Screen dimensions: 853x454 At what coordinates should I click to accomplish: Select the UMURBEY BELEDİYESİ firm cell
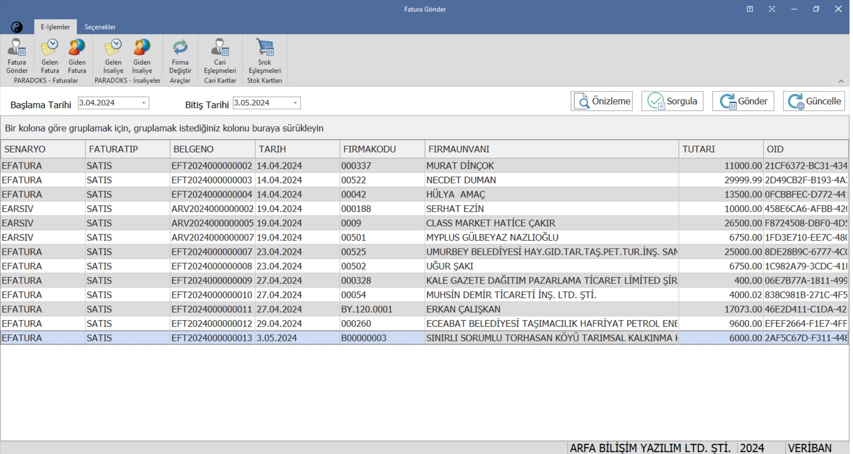pyautogui.click(x=552, y=252)
